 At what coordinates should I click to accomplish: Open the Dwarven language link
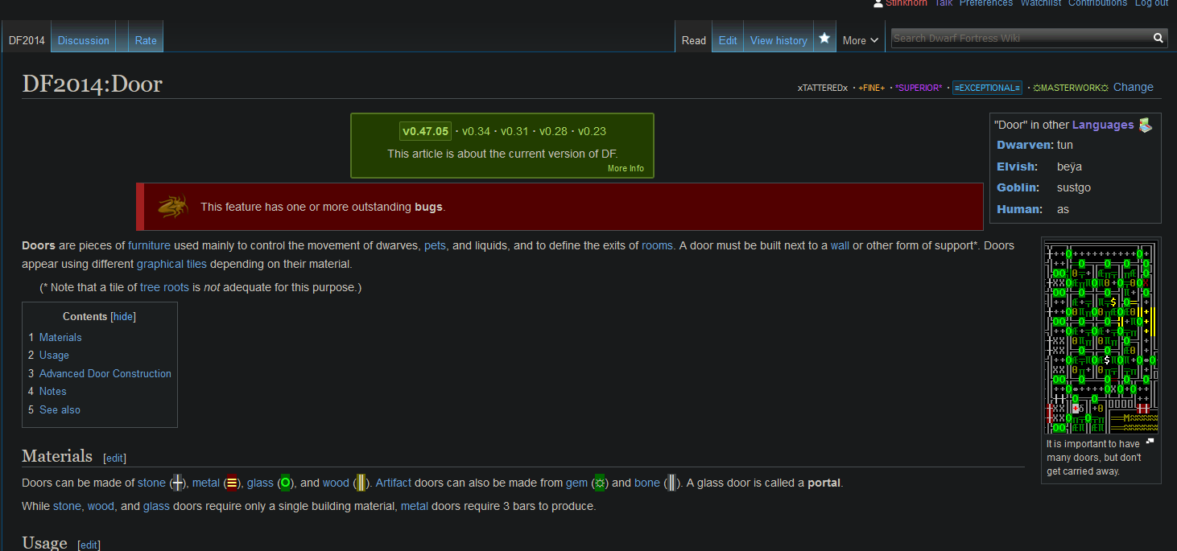point(1025,145)
